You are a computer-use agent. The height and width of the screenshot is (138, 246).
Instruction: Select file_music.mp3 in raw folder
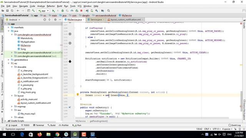pos(28,114)
